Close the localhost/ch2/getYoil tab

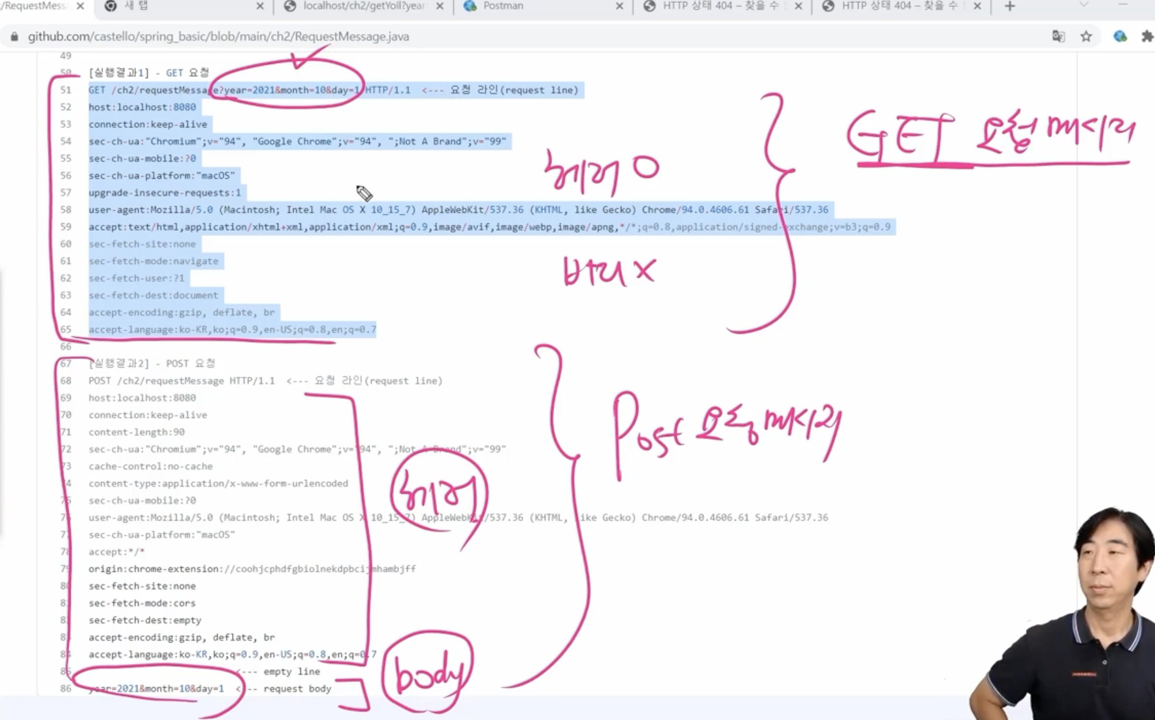coord(440,6)
